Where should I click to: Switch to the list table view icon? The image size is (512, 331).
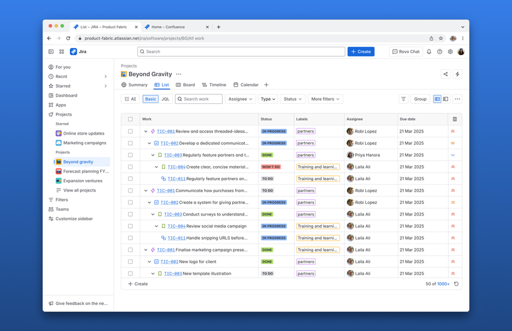(x=437, y=99)
